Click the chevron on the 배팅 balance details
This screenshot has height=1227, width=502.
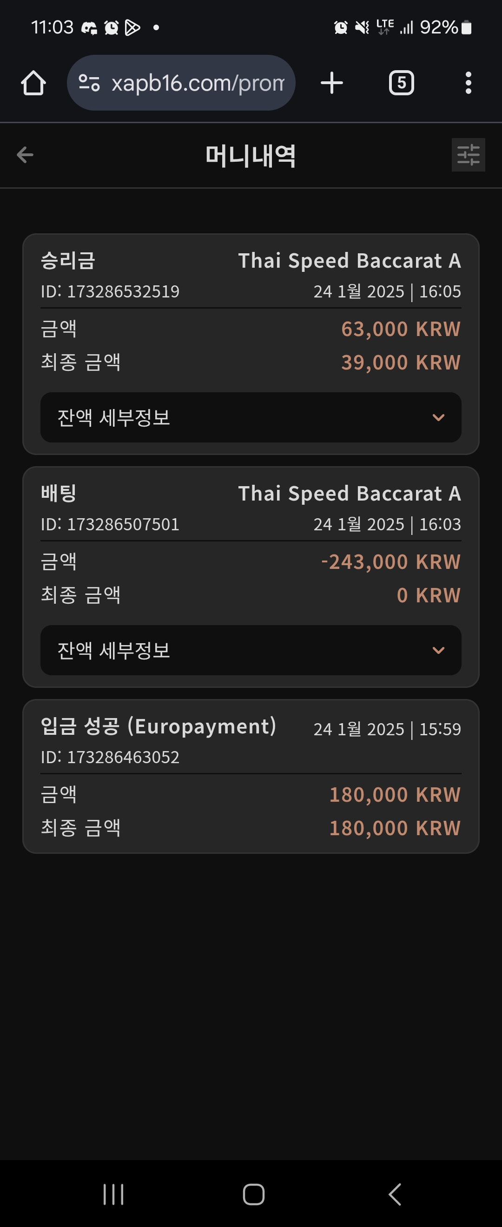(438, 650)
